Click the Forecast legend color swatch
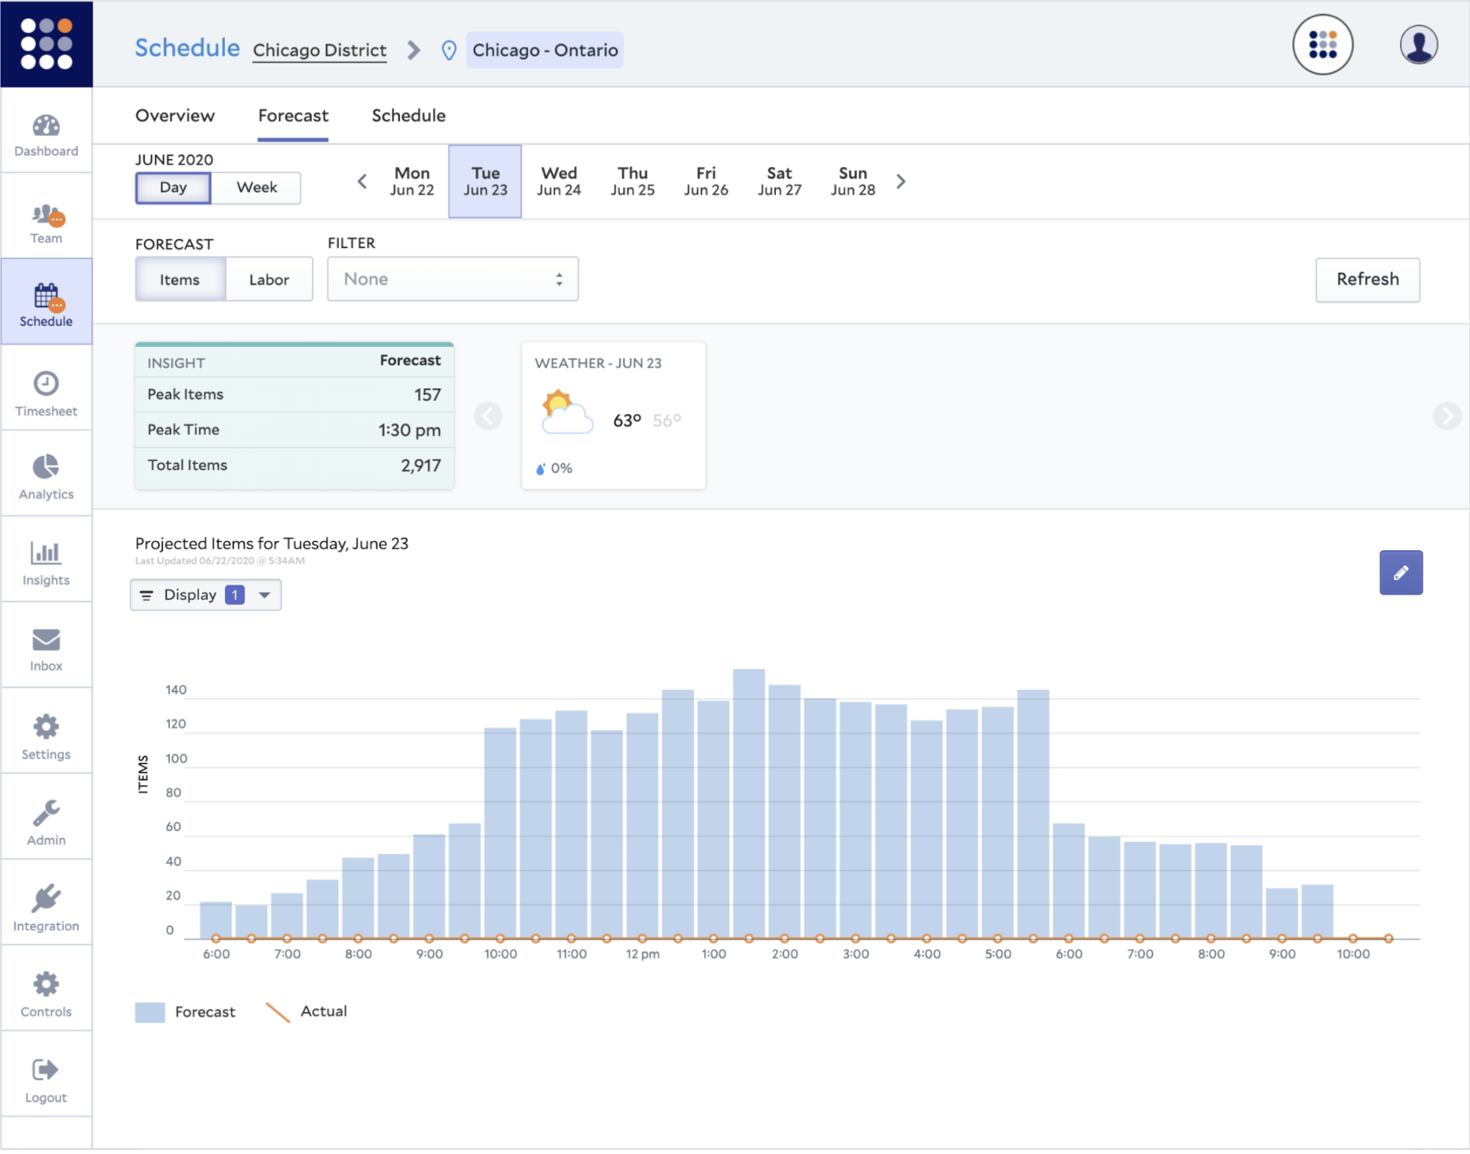This screenshot has height=1154, width=1470. 150,1012
